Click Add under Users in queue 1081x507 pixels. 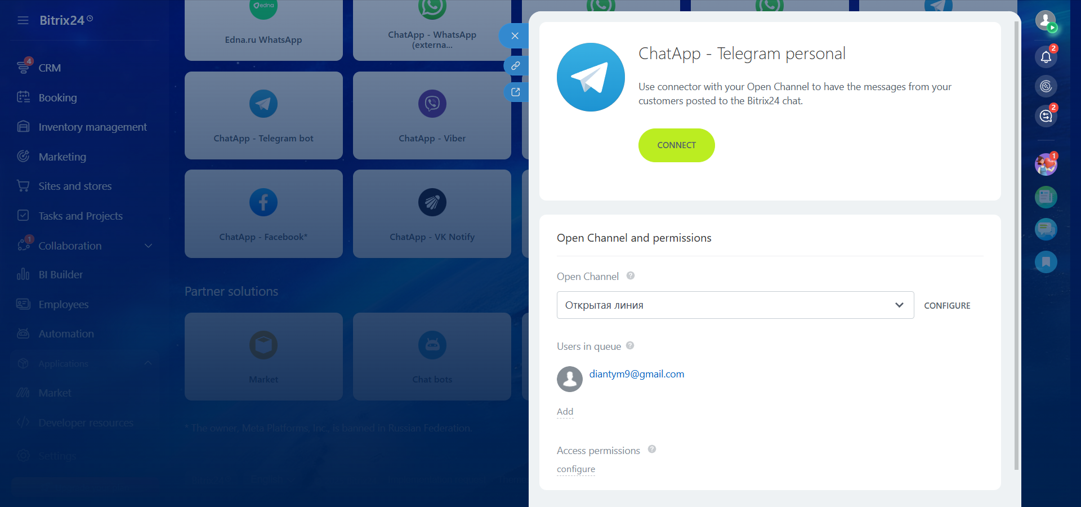click(x=565, y=412)
